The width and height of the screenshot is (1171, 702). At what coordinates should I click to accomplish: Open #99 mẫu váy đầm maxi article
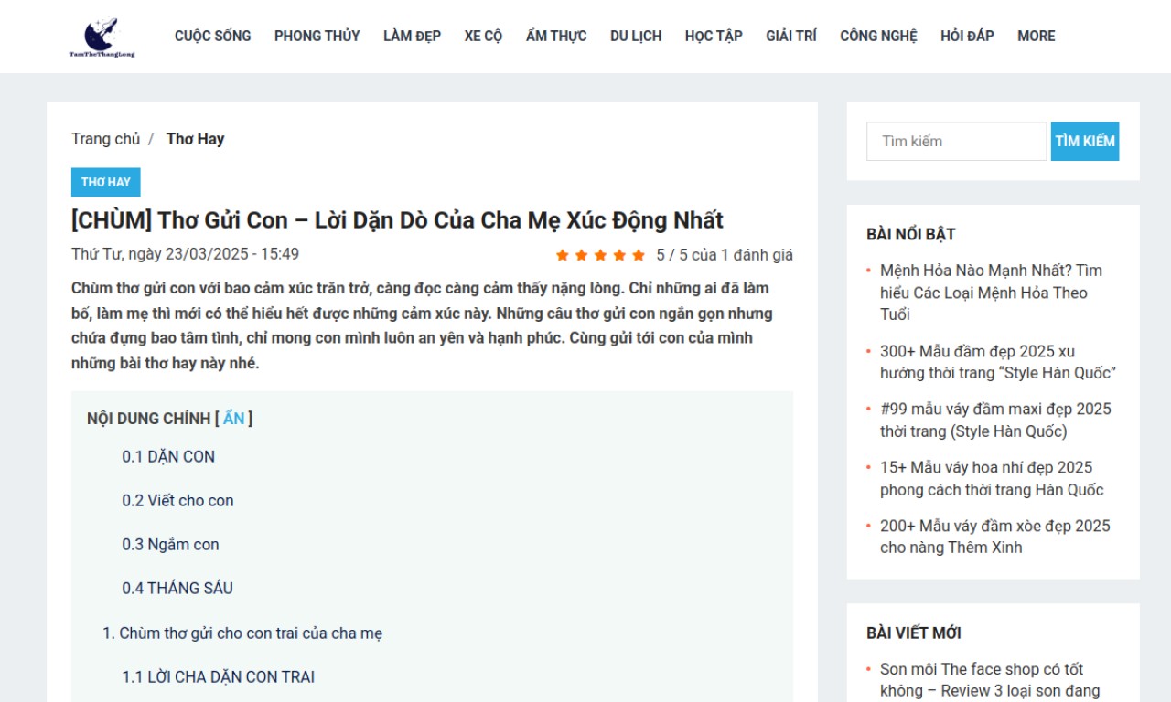[x=995, y=420]
